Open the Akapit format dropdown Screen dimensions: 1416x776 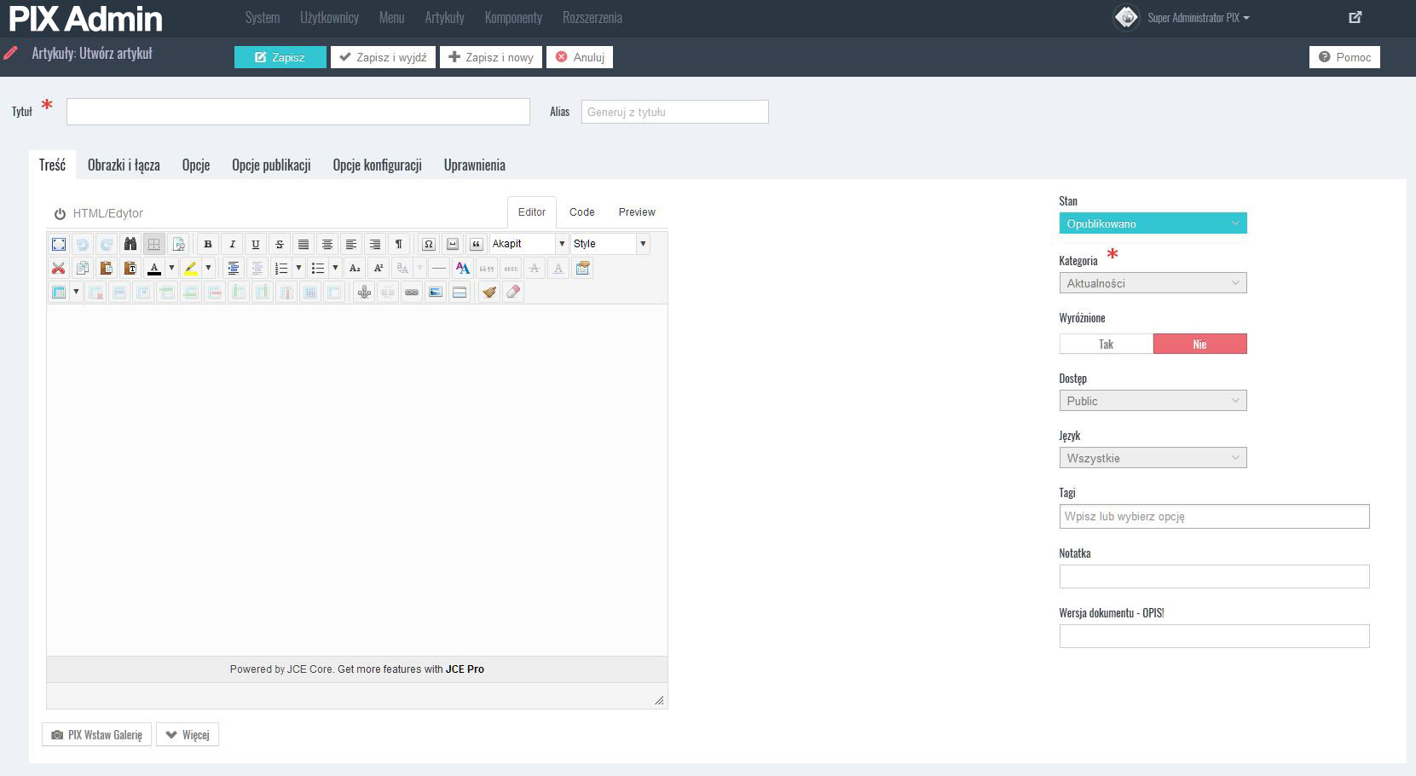coord(529,244)
